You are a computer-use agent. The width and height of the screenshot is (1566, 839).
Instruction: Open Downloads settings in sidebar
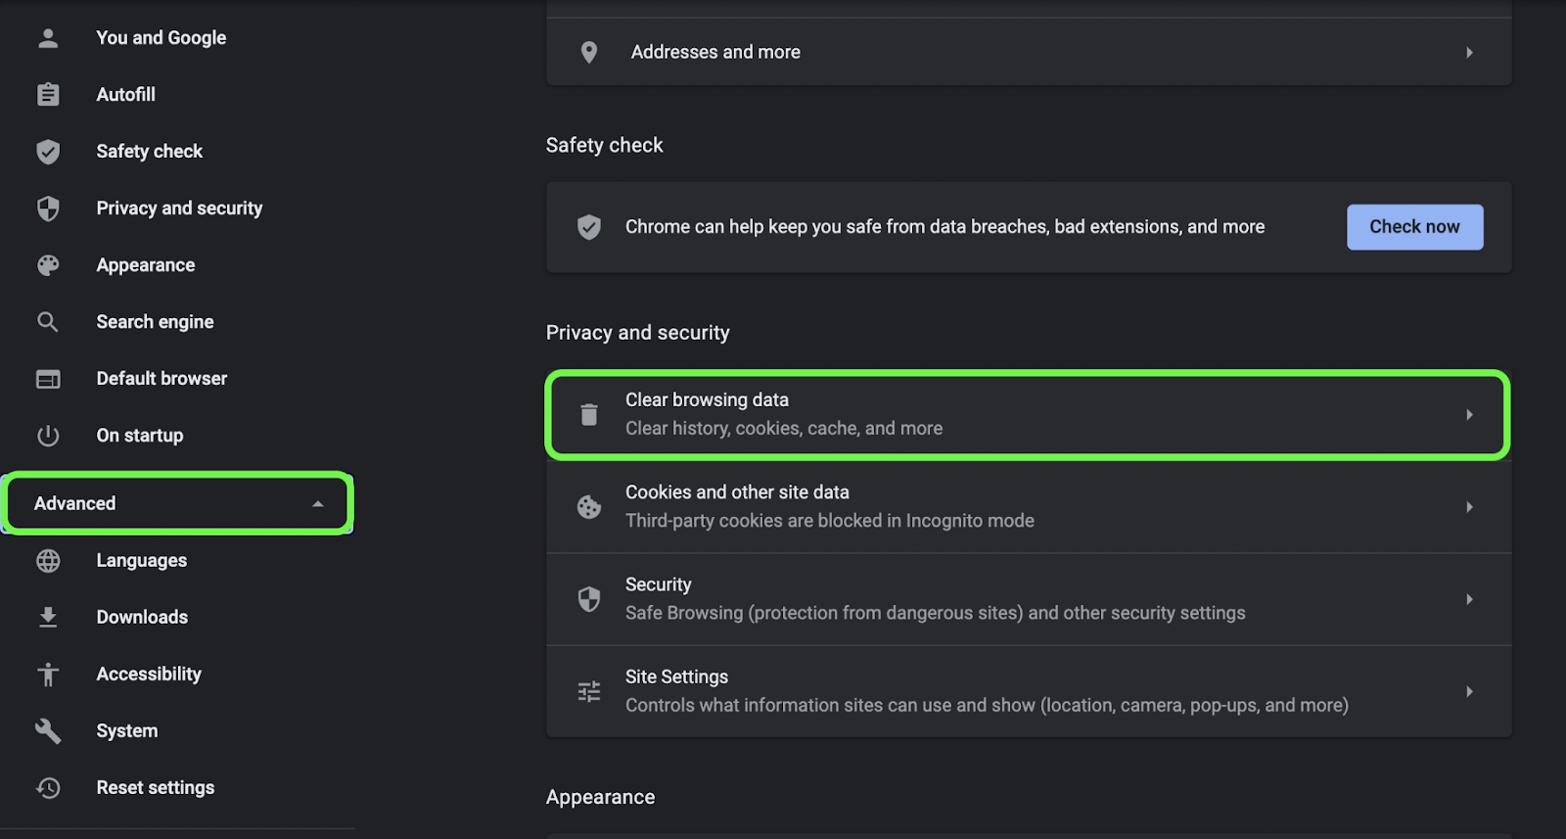pos(142,618)
